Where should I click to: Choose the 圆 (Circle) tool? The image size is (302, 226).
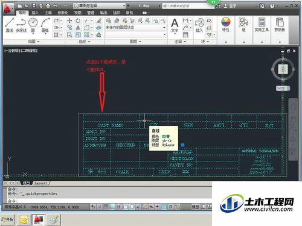click(33, 25)
